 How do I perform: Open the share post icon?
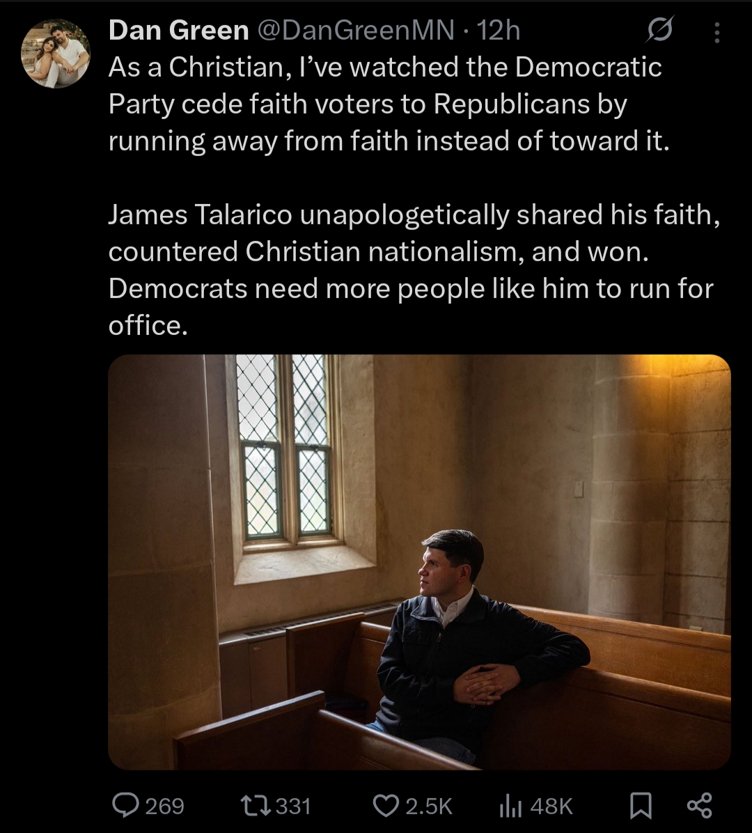699,805
